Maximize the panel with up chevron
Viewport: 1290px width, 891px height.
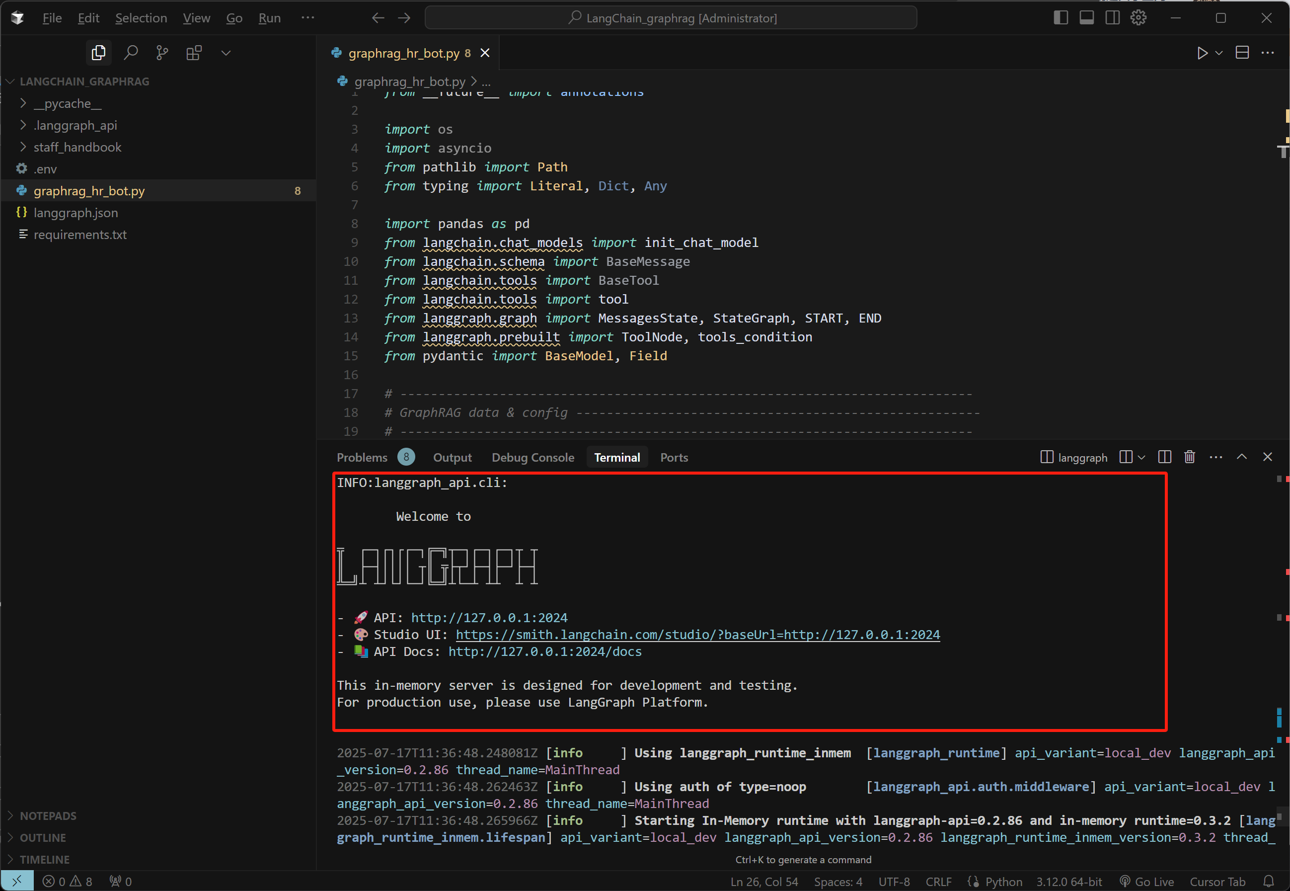1241,457
